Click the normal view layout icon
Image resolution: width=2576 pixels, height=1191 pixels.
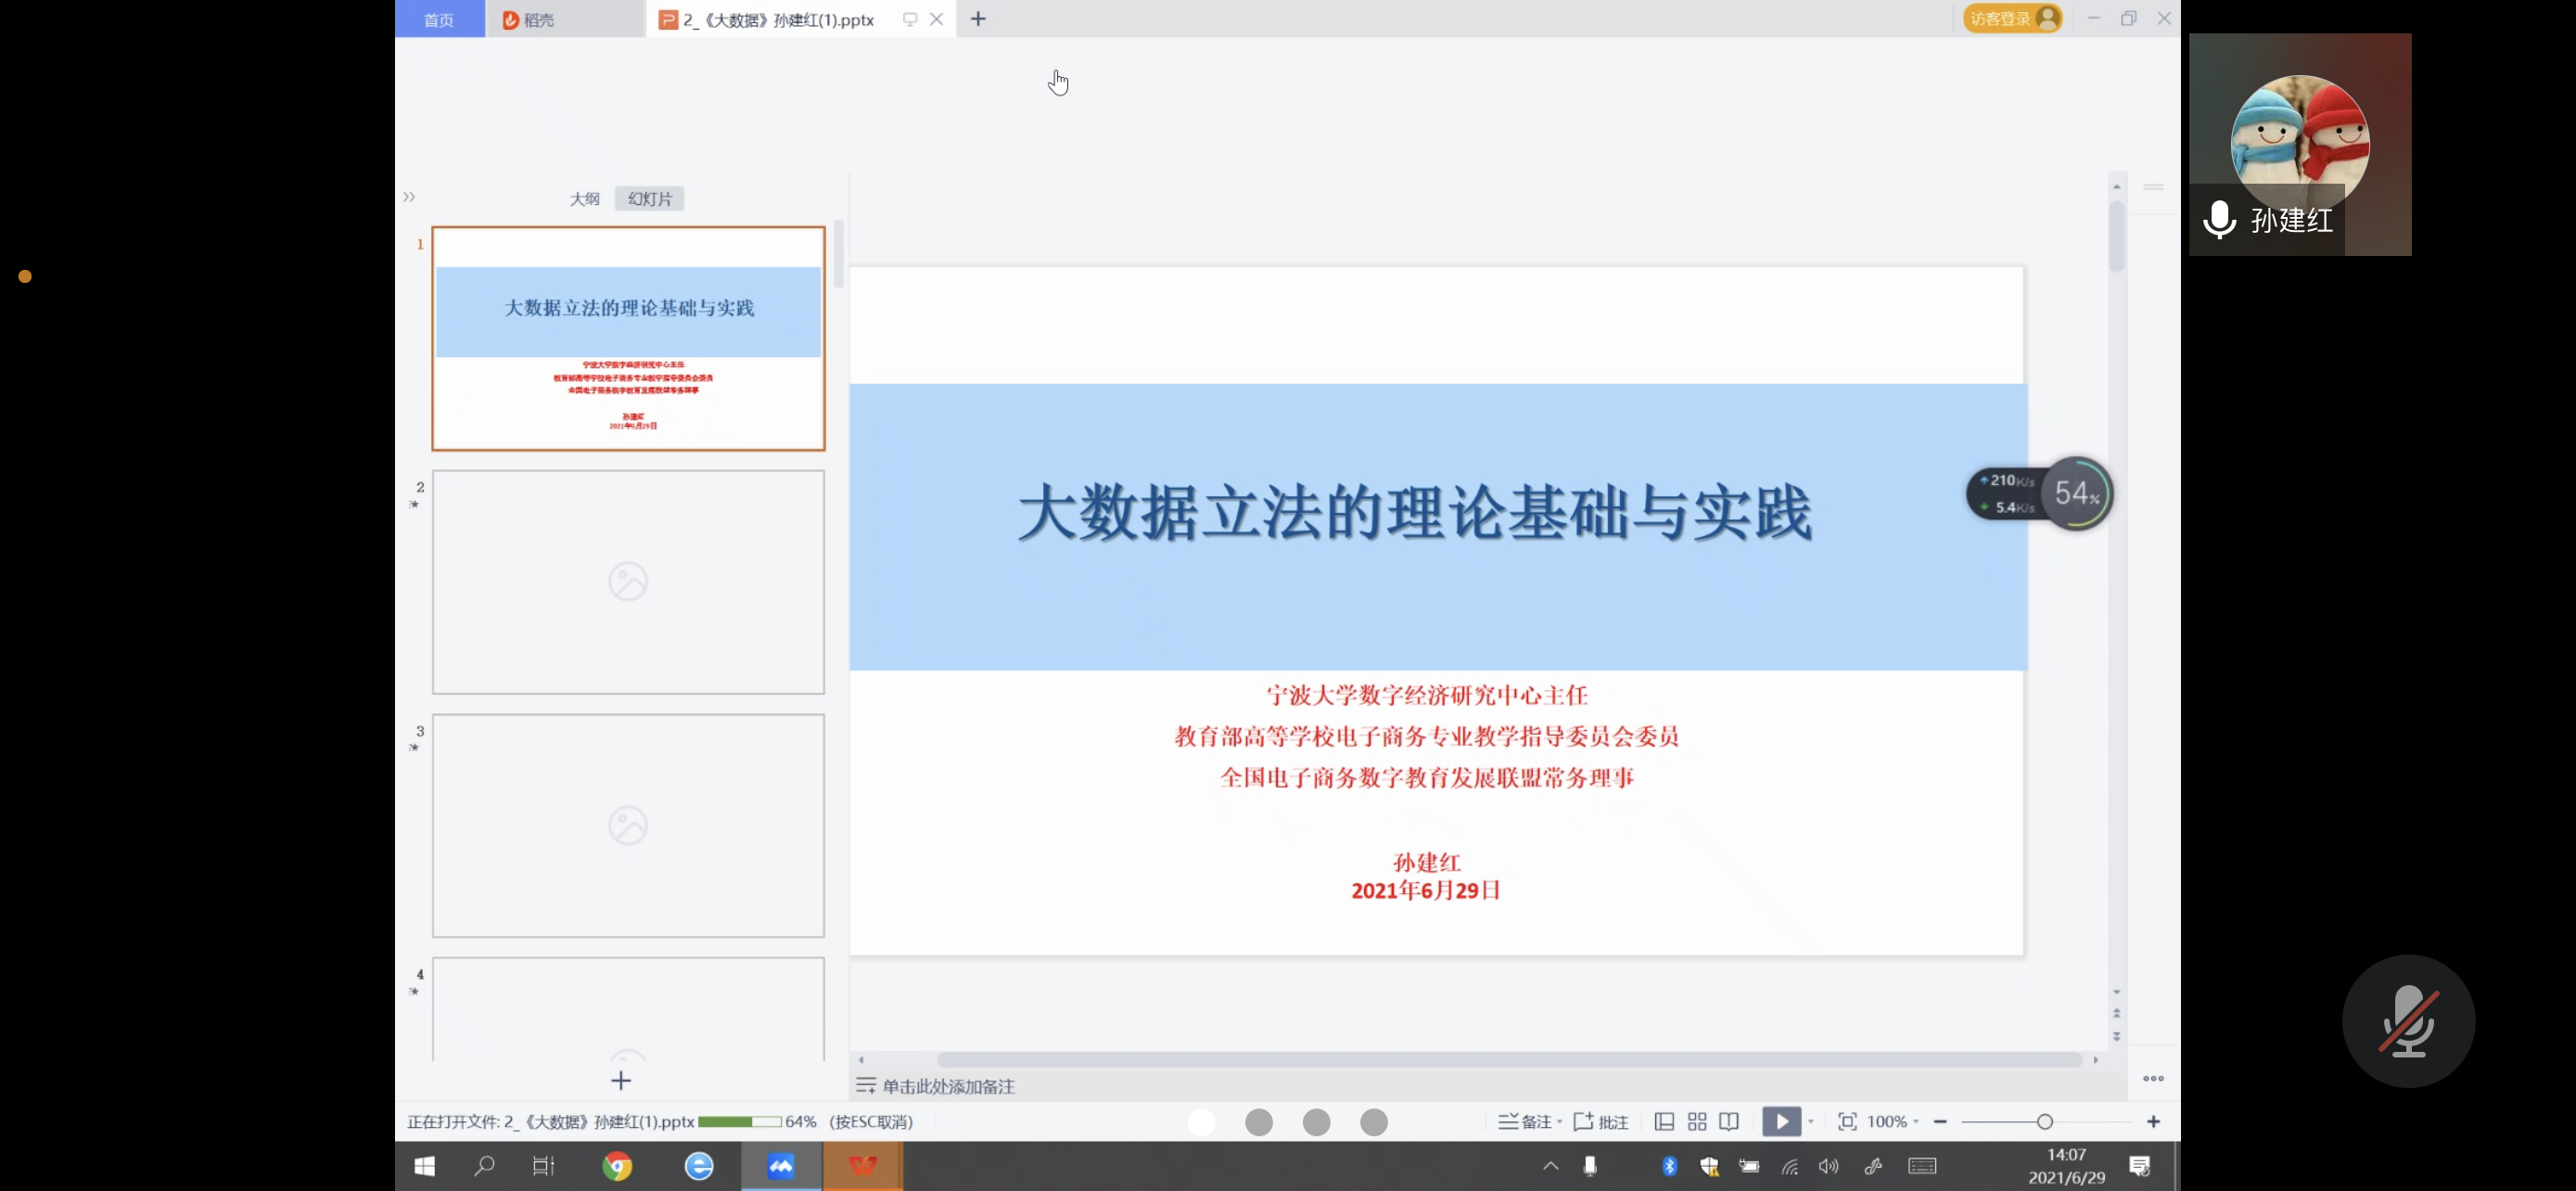click(x=1665, y=1122)
